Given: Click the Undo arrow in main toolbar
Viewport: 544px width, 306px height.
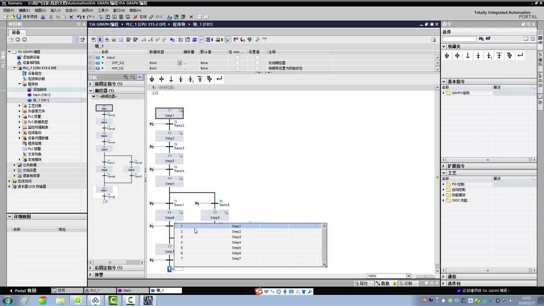Looking at the screenshot, I should [x=79, y=17].
